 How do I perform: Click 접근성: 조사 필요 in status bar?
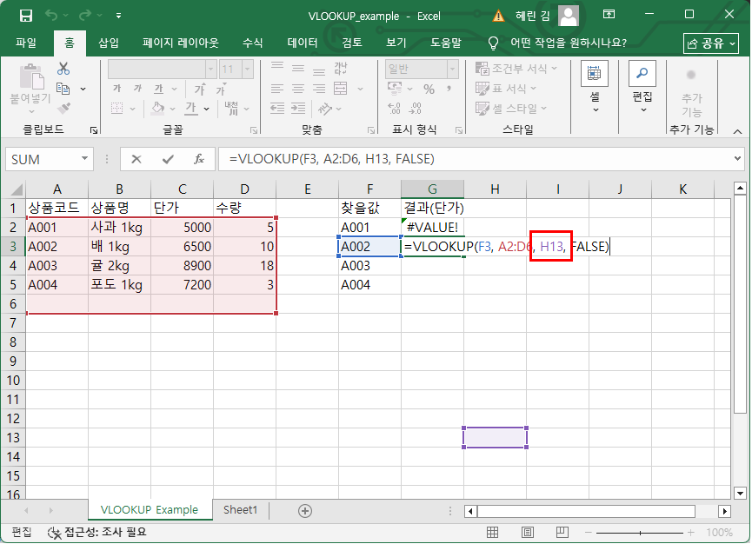(97, 533)
